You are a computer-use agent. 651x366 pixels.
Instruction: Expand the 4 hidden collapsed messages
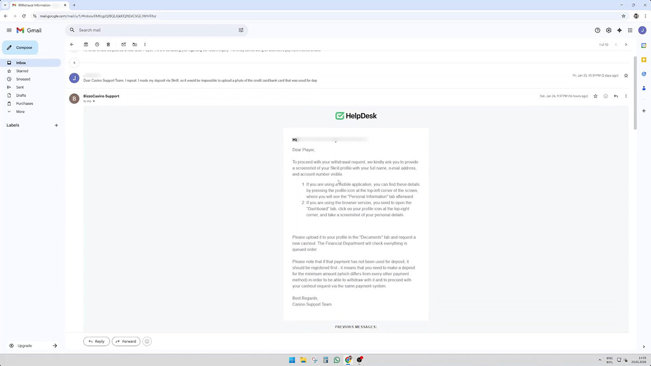74,63
